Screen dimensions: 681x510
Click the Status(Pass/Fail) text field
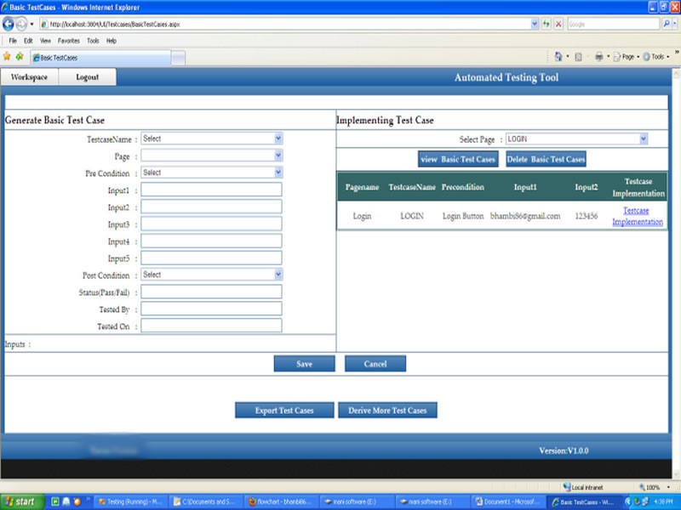[x=211, y=292]
